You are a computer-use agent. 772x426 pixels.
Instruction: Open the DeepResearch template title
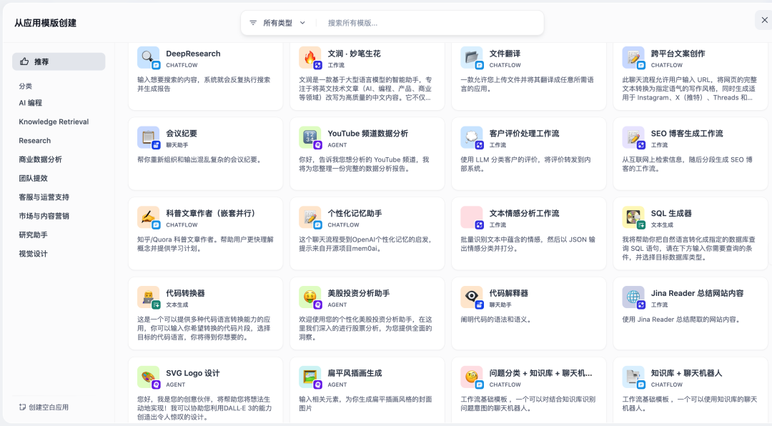click(193, 54)
